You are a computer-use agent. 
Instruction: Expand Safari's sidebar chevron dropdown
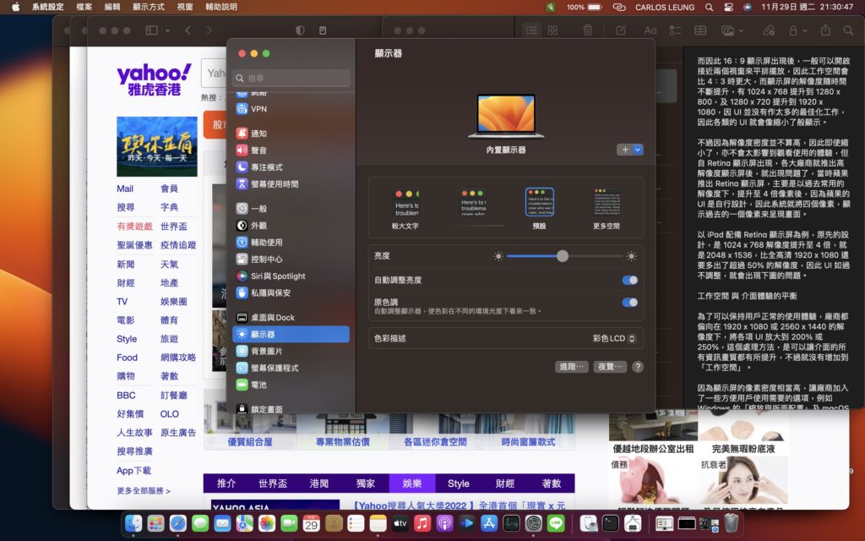tap(167, 30)
